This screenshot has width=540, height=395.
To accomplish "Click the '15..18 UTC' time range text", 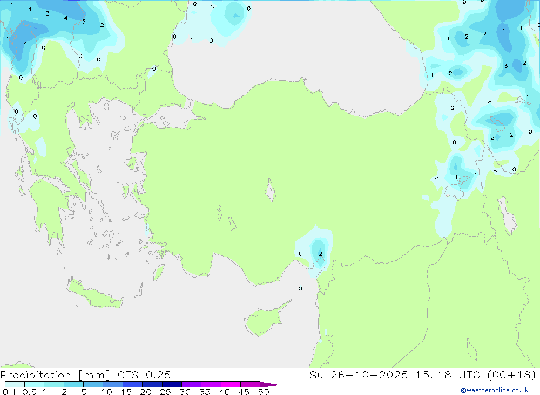I will click(448, 375).
